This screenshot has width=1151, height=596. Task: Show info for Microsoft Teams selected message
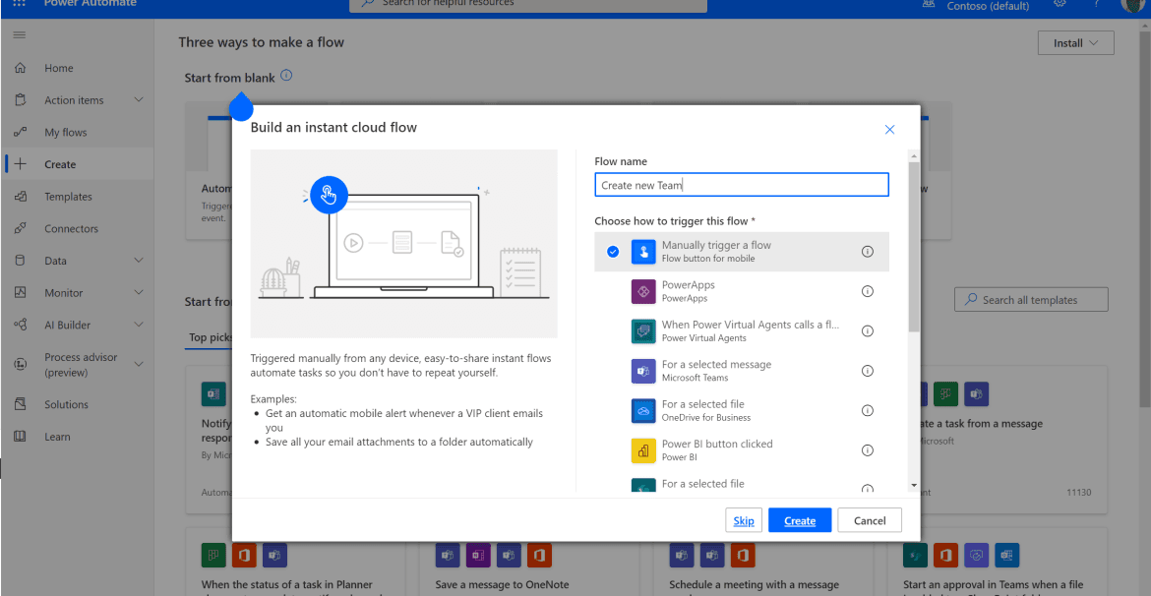(867, 371)
